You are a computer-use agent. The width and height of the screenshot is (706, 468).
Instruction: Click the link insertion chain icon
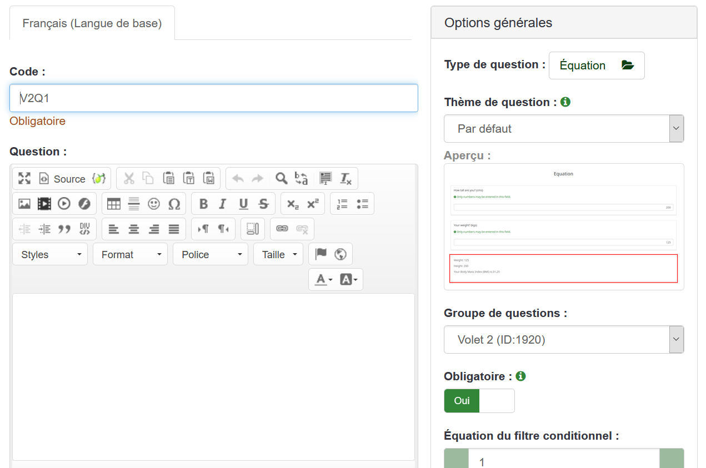pyautogui.click(x=282, y=229)
